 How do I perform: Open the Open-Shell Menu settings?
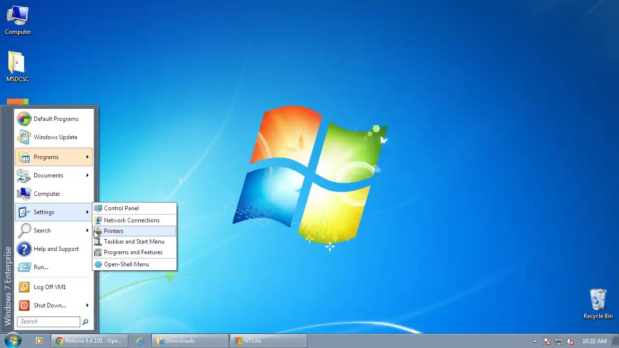click(134, 264)
